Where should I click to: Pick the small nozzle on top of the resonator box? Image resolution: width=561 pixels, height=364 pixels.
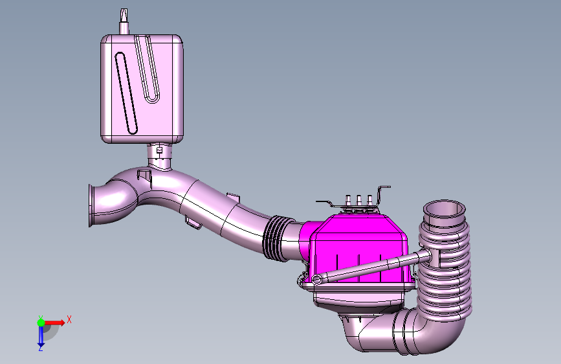(x=124, y=22)
